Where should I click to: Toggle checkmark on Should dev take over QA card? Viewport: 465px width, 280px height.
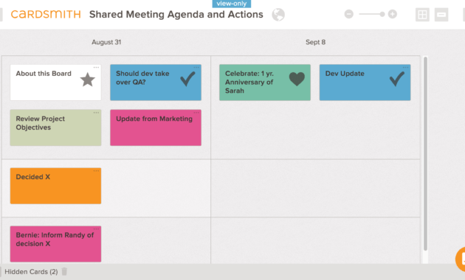(x=187, y=79)
